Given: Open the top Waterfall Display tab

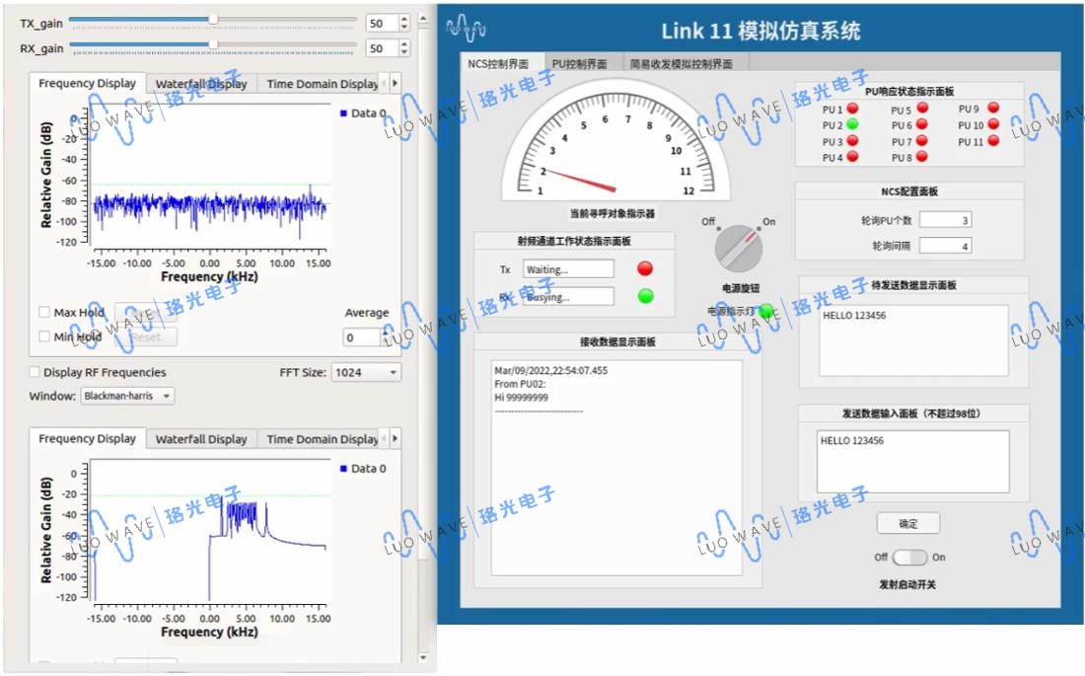Looking at the screenshot, I should pyautogui.click(x=201, y=84).
